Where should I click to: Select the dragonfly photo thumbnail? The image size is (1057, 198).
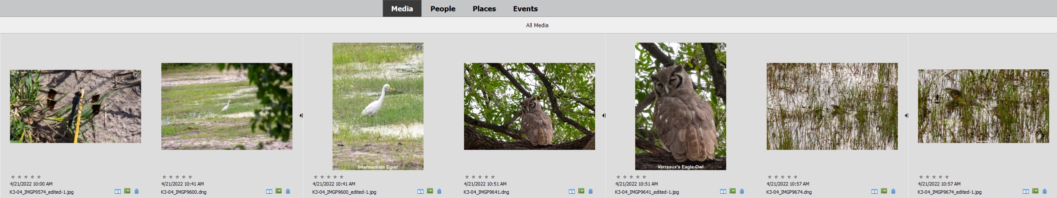tap(75, 106)
